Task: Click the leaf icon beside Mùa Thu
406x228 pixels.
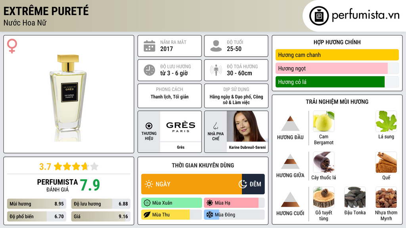Action: tap(147, 215)
